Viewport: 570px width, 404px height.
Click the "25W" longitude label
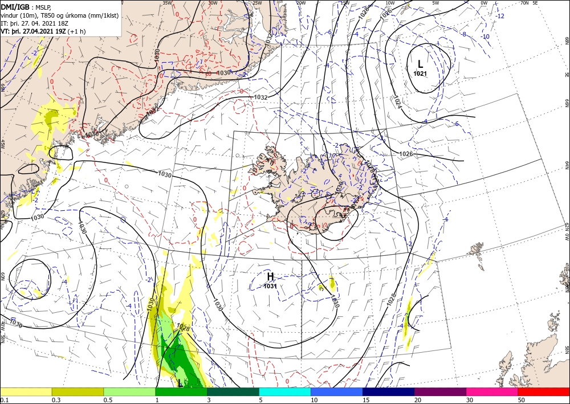point(257,3)
